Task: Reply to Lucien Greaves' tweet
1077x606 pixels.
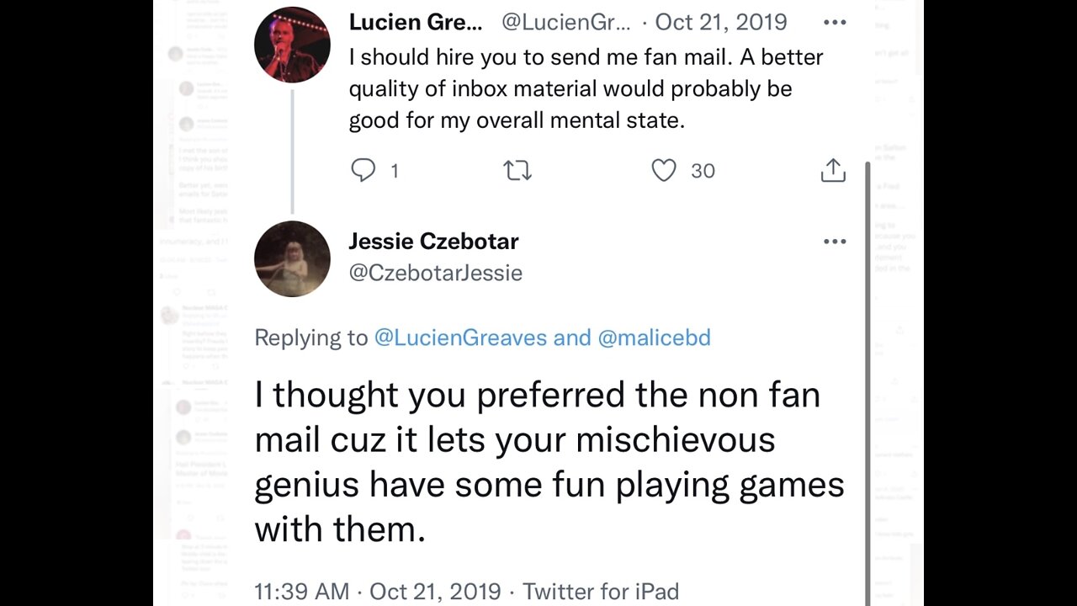Action: point(363,171)
